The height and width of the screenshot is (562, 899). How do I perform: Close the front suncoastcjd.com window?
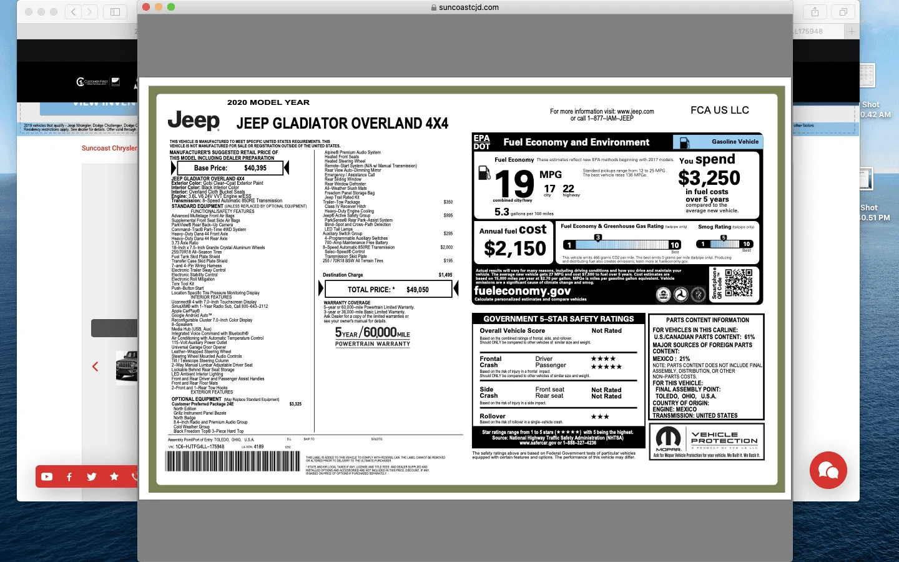pyautogui.click(x=146, y=7)
